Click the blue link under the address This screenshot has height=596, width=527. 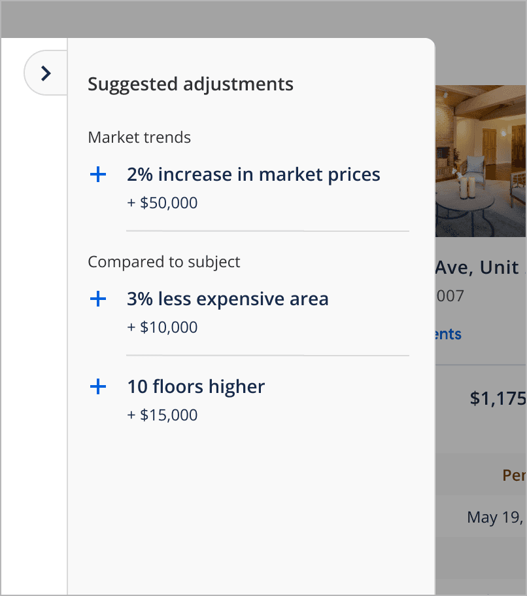[x=449, y=335]
